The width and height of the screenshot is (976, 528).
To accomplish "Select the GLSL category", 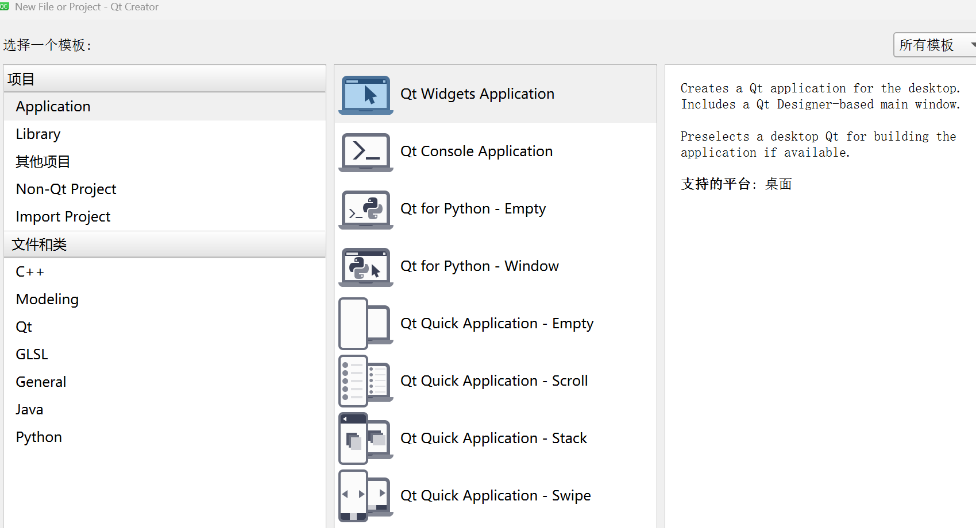I will (164, 355).
